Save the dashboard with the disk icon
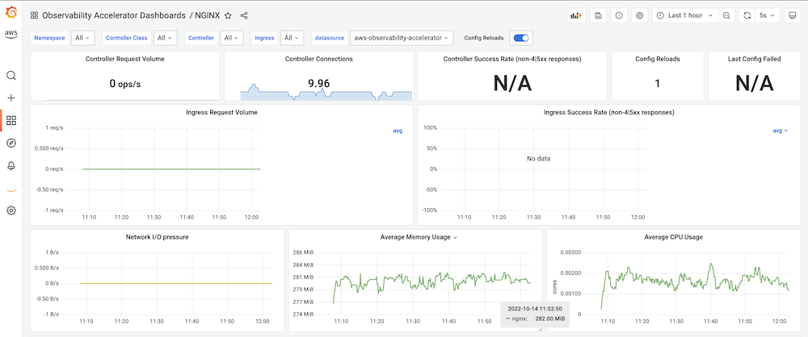Screen dimensions: 808x337 click(x=598, y=15)
